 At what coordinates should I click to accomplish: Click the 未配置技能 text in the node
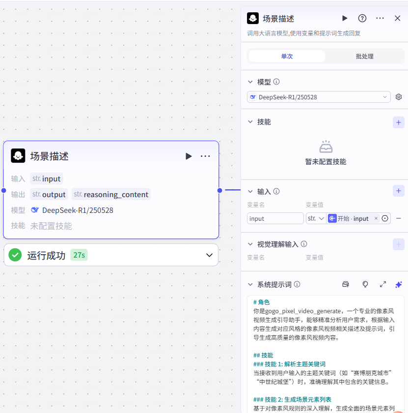click(x=51, y=226)
